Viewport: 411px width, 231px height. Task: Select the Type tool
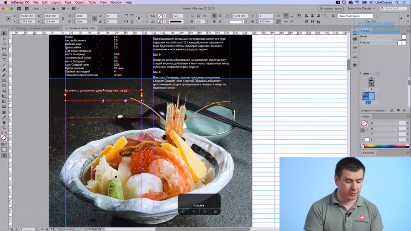[4, 60]
